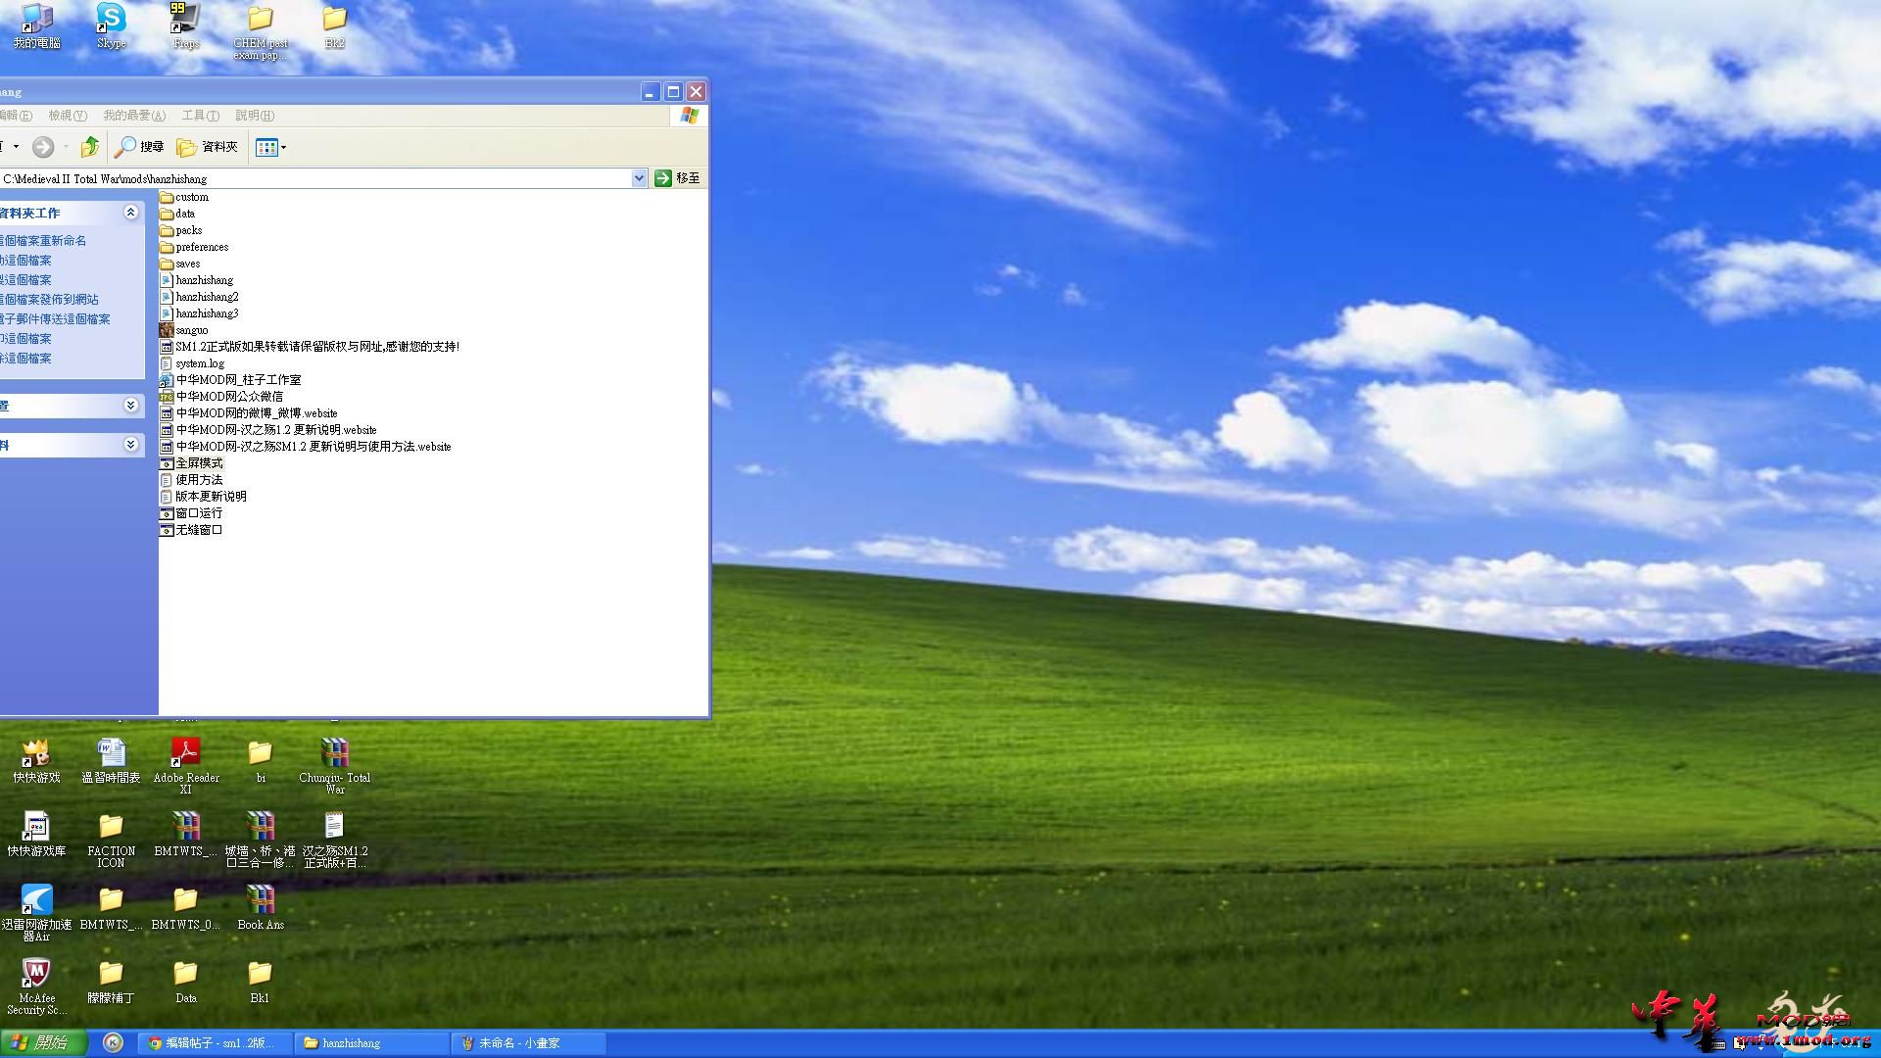Open the Views dropdown in toolbar
Screen dimensions: 1881x1058
click(271, 147)
